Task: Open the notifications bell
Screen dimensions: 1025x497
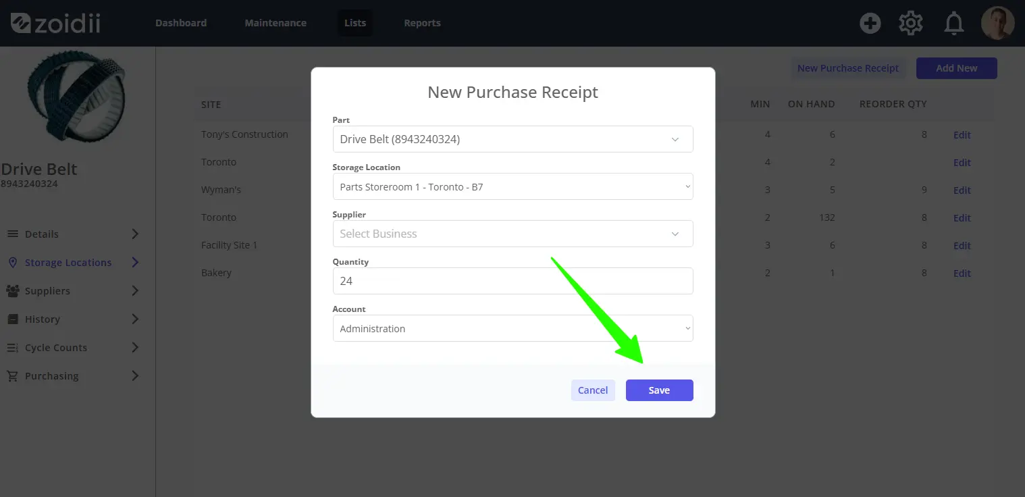Action: (953, 24)
